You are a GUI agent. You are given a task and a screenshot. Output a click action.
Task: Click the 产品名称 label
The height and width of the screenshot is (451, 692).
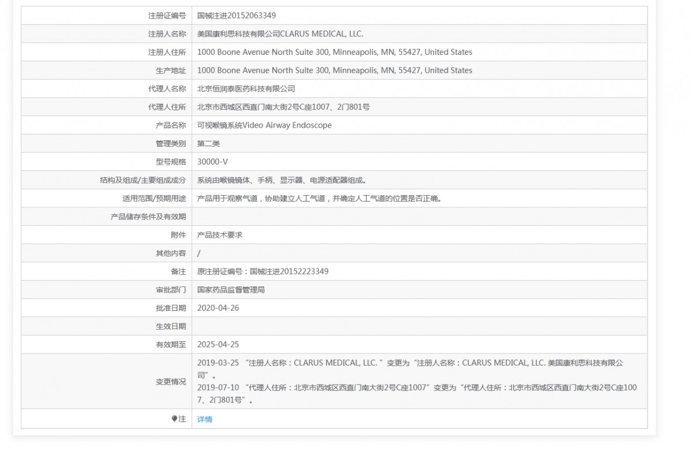[x=171, y=125]
